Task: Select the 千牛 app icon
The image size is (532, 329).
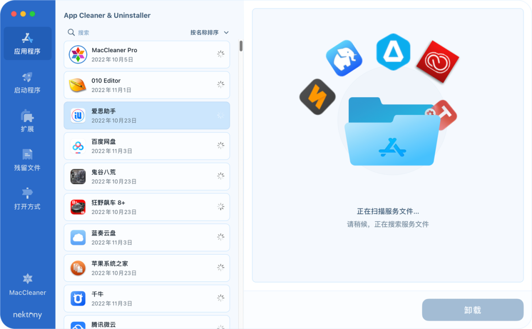Action: 78,298
